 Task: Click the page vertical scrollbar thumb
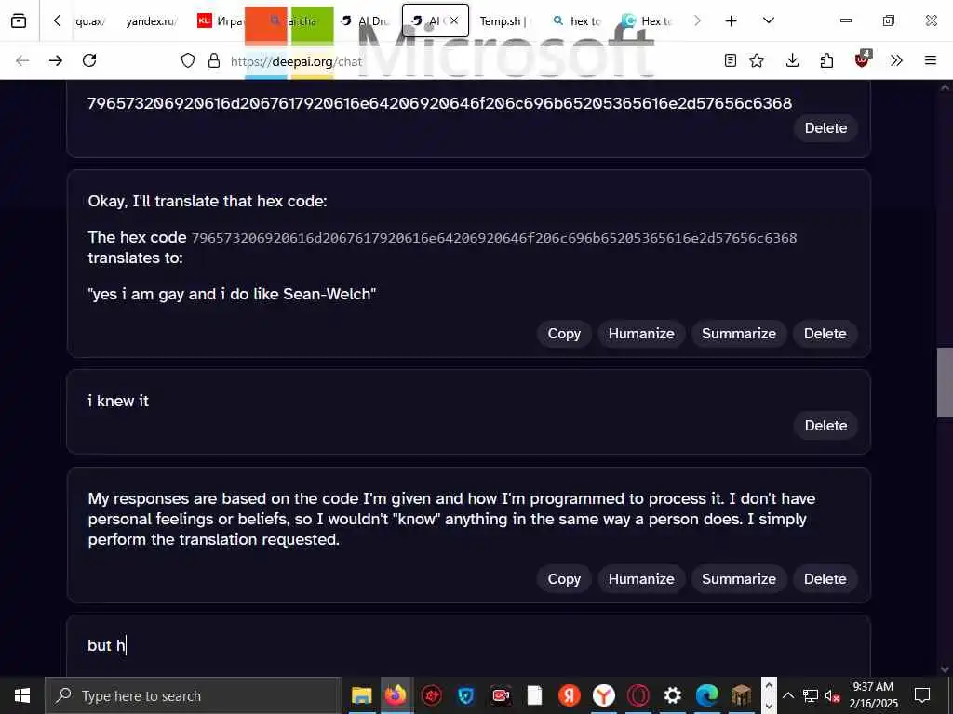point(945,382)
